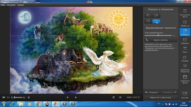This screenshot has width=191, height=107.
Task: Open Windows Media Player taskbar icon
Action: [30, 104]
